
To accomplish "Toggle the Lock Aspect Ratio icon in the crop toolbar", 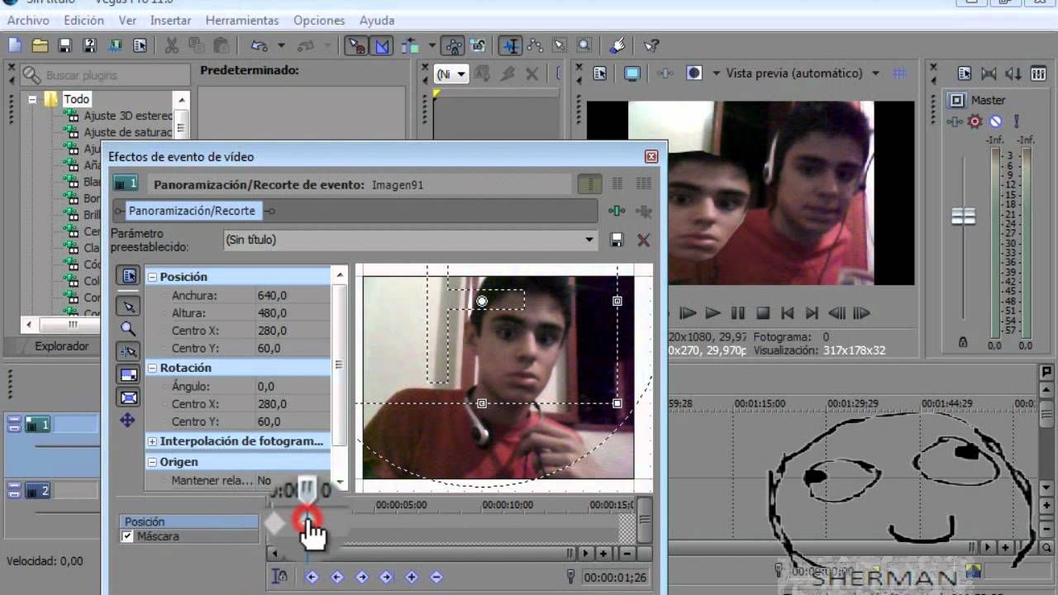I will click(128, 375).
